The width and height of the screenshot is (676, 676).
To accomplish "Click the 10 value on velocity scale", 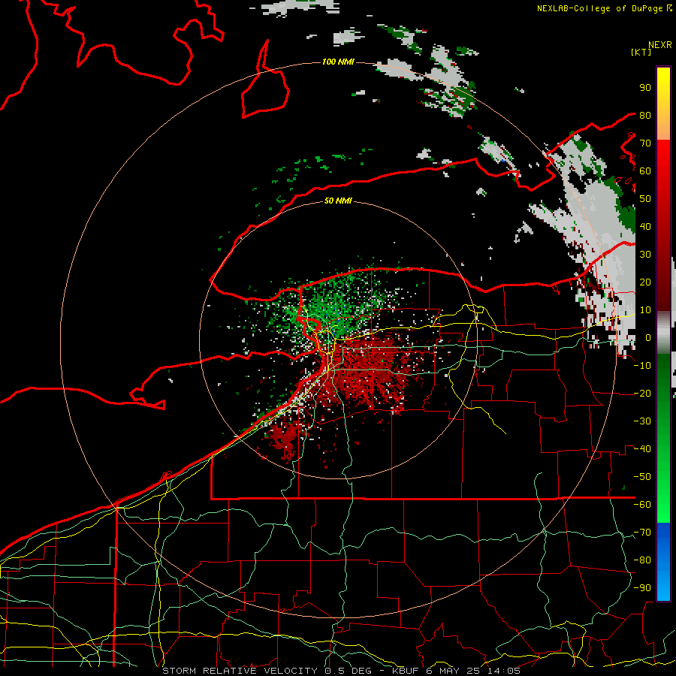I will click(x=645, y=310).
